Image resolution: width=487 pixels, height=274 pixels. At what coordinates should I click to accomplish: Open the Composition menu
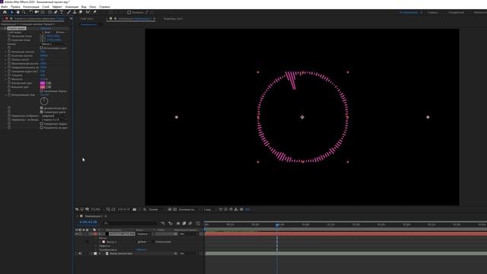(x=31, y=7)
